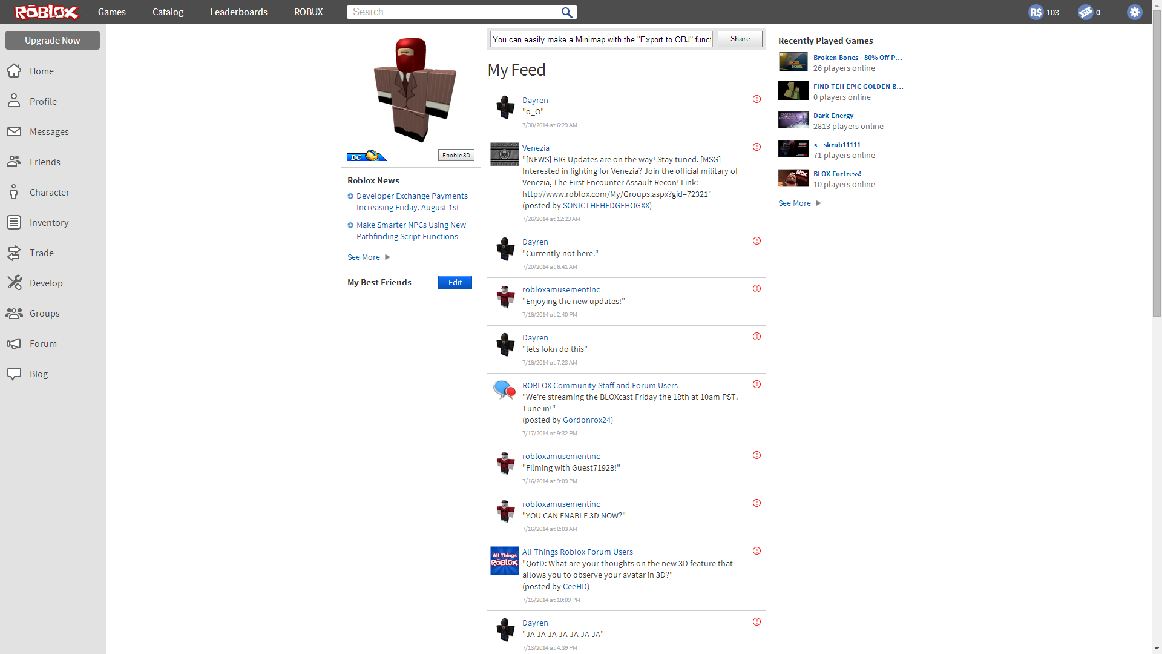Click the Messages envelope icon
Viewport: 1162px width, 654px height.
[x=14, y=131]
